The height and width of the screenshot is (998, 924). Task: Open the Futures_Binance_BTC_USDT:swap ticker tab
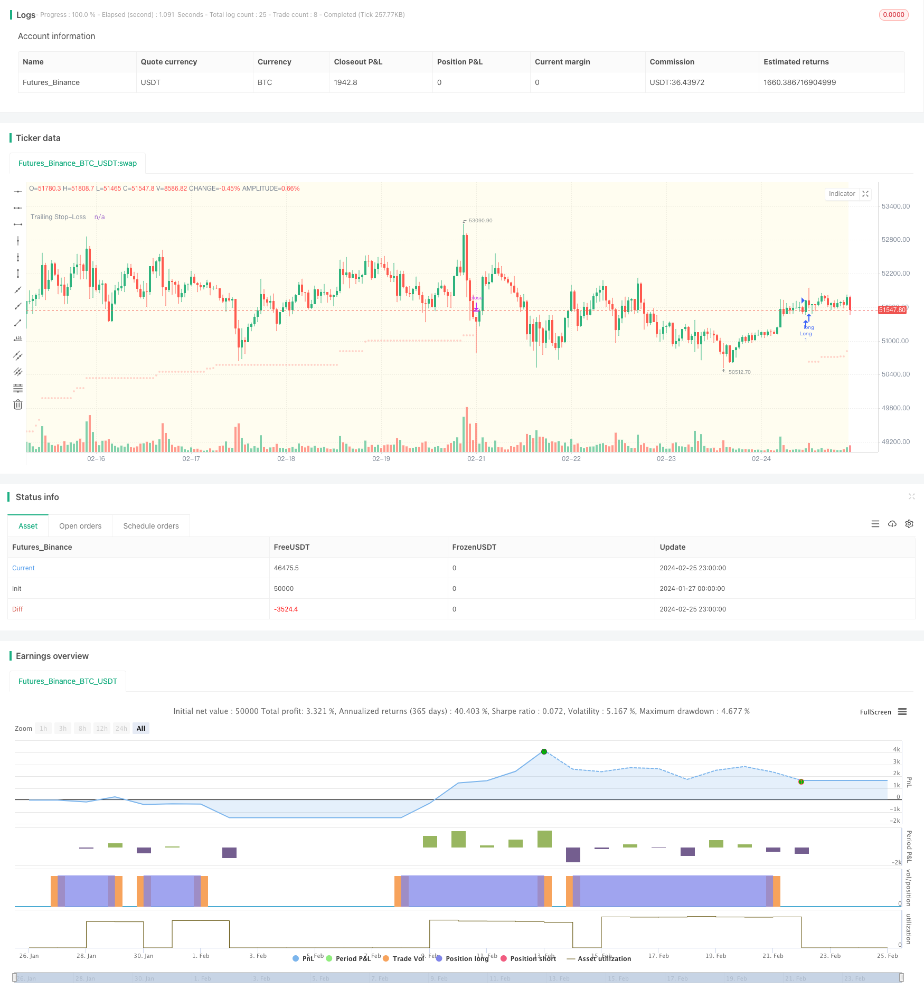point(78,163)
